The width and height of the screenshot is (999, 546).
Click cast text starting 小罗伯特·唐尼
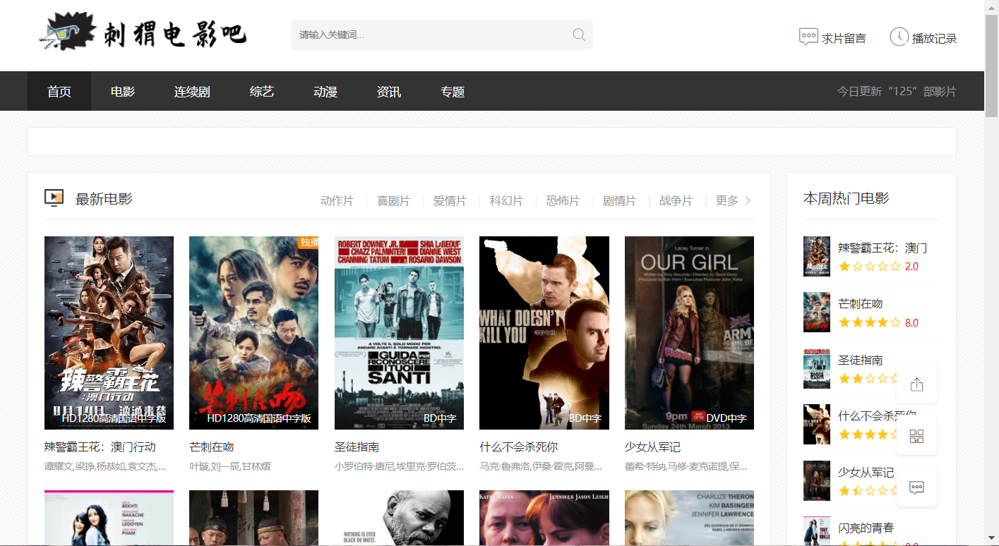pos(400,466)
